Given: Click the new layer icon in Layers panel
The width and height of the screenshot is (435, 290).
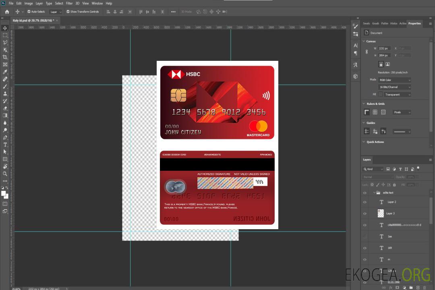Looking at the screenshot, I should coord(418,288).
